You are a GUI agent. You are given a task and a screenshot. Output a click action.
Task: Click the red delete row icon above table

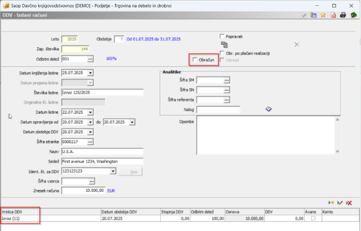(x=349, y=203)
